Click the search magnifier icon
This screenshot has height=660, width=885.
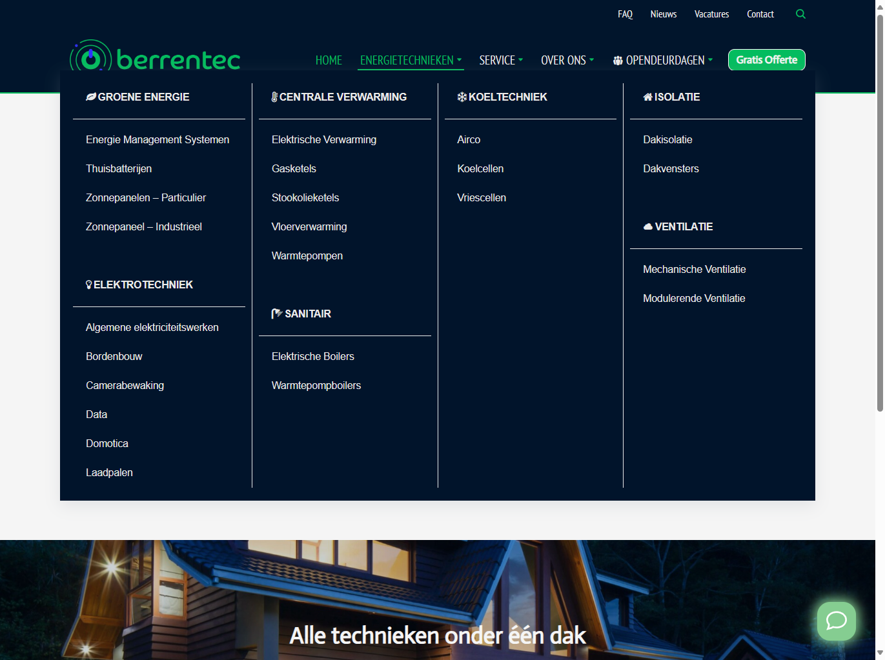point(800,14)
